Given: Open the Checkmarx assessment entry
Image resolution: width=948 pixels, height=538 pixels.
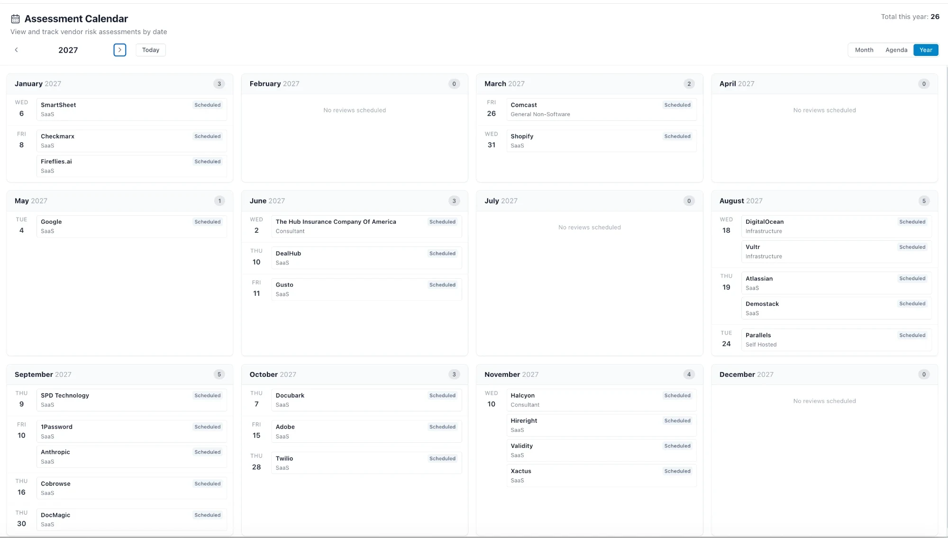Looking at the screenshot, I should pos(131,141).
